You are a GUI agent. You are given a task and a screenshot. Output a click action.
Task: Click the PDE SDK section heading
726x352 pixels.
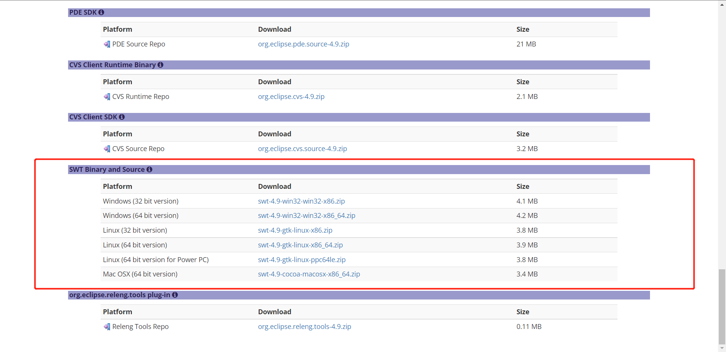tap(83, 12)
